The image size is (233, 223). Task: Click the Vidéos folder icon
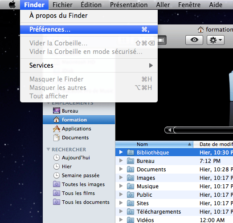point(131,220)
